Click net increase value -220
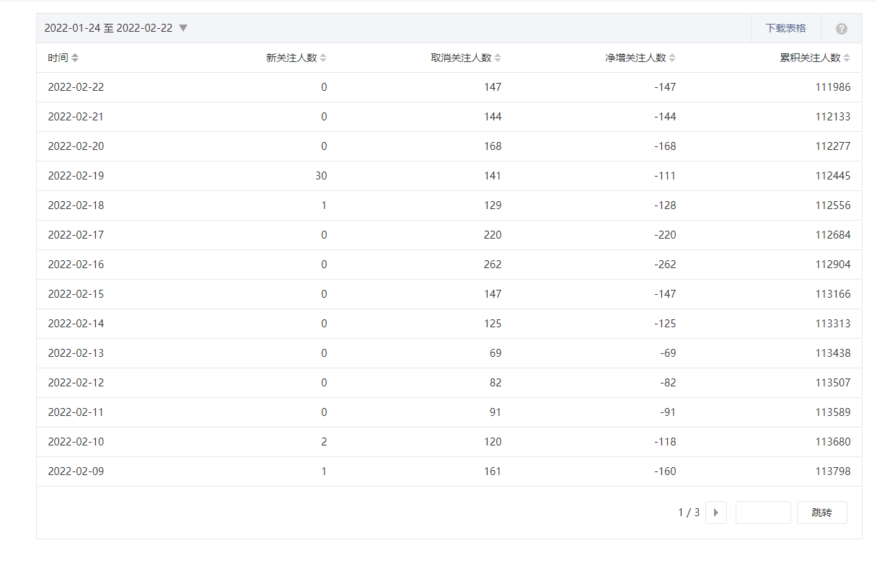 click(665, 235)
